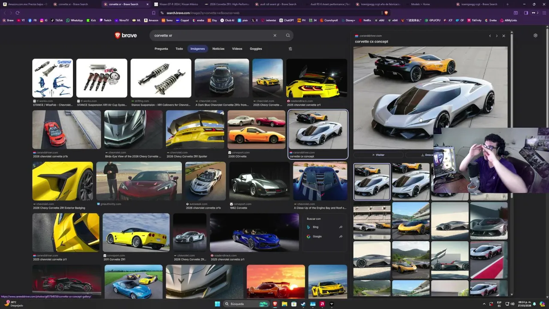Open the search filter settings icon beside Goggles
The image size is (549, 309).
point(290,48)
